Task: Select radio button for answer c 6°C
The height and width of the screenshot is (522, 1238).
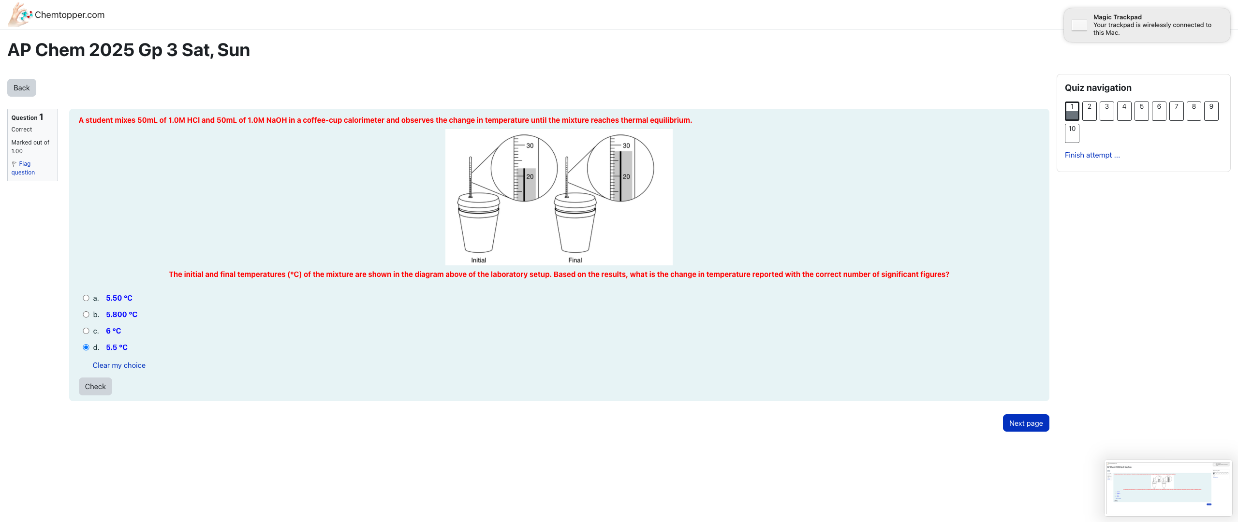Action: (x=85, y=331)
